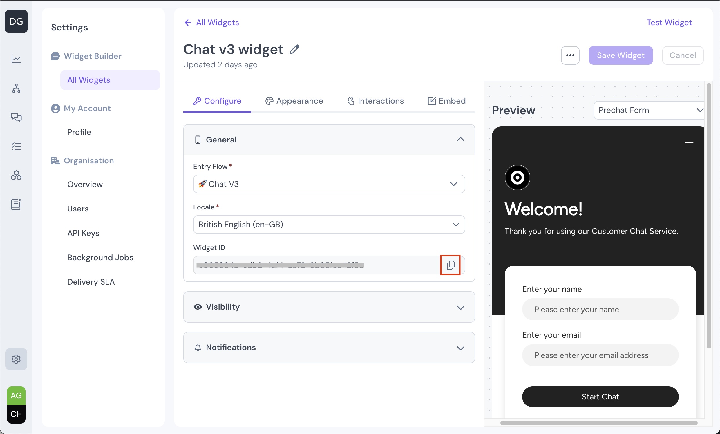Screen dimensions: 720x434
Task: Open conversations chat bubbles icon
Action: tap(16, 117)
